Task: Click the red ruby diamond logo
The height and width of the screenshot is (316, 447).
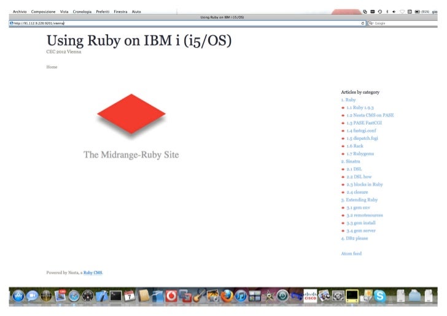Action: pyautogui.click(x=131, y=114)
